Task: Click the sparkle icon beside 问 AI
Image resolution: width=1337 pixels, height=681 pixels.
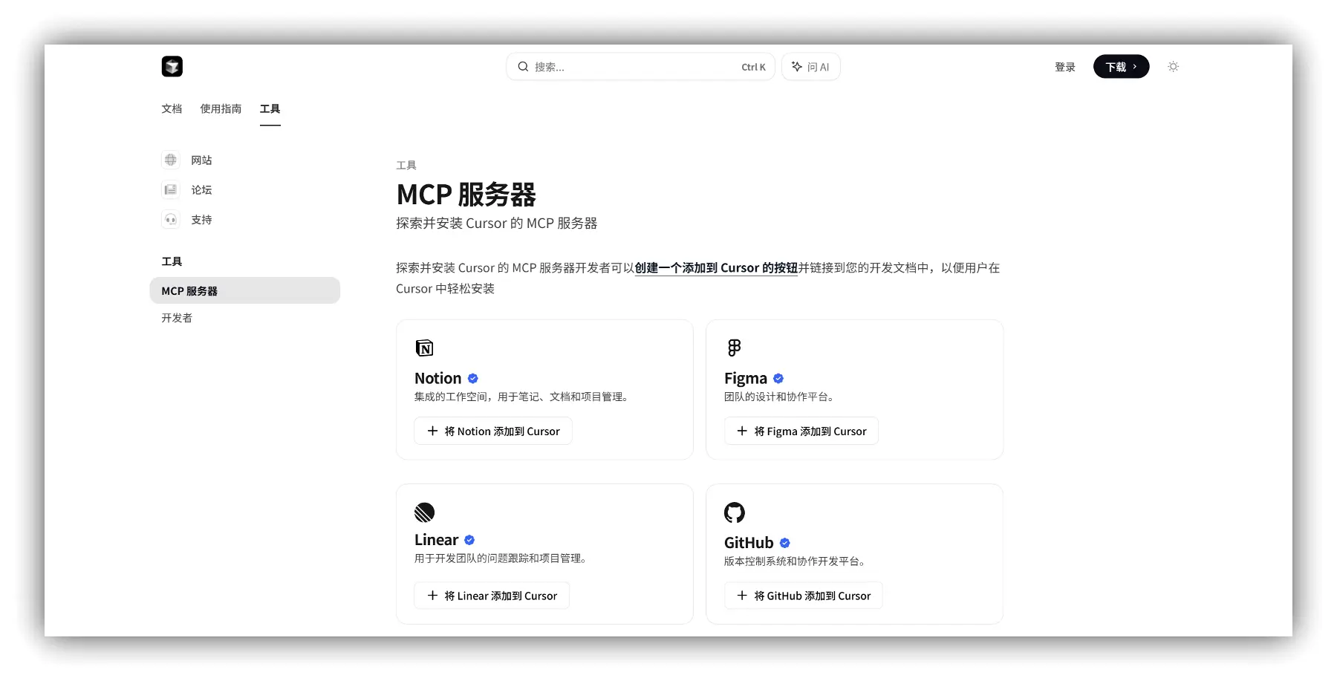Action: tap(796, 66)
